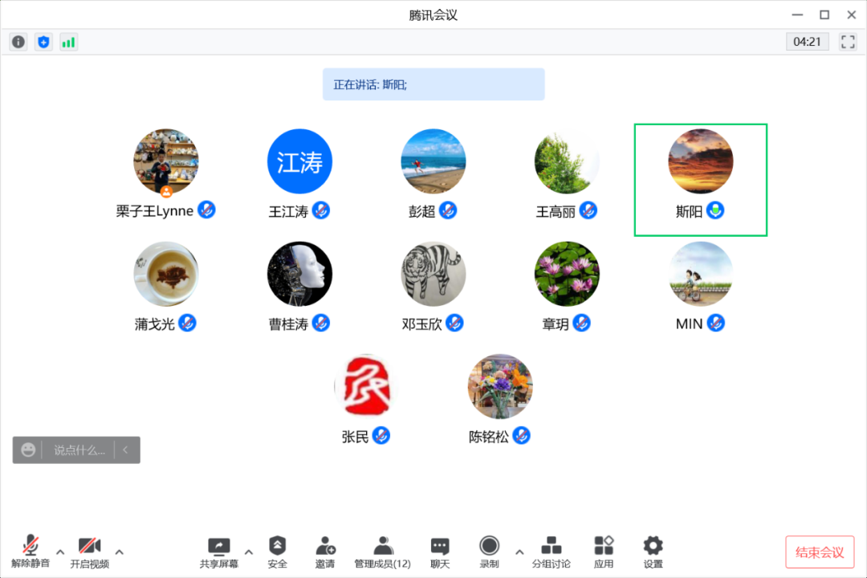This screenshot has width=867, height=578.
Task: Click the muted mic icon beside 王江涛
Action: point(321,210)
